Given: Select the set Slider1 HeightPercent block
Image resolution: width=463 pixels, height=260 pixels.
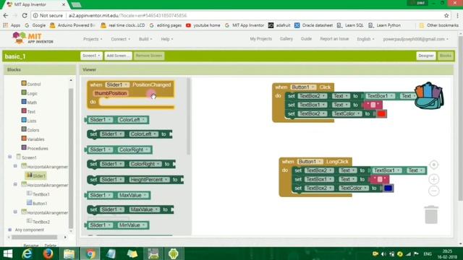Looking at the screenshot, I should pos(135,180).
